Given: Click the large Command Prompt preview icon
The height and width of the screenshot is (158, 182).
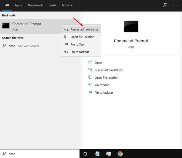Looking at the screenshot, I should 131,26.
